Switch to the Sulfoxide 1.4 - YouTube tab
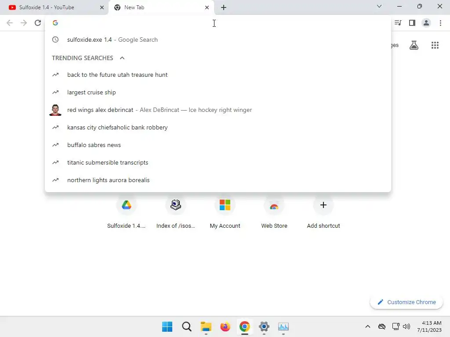The image size is (450, 337). pos(54,7)
